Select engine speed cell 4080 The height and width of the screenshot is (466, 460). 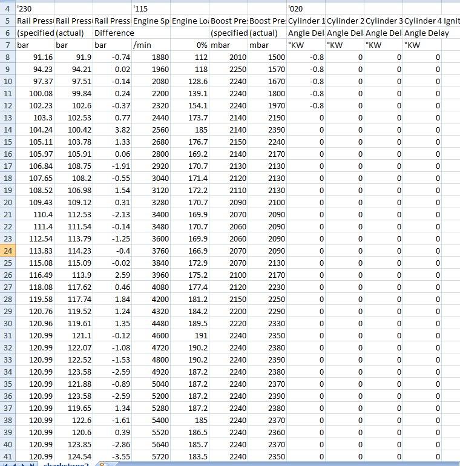(151, 287)
